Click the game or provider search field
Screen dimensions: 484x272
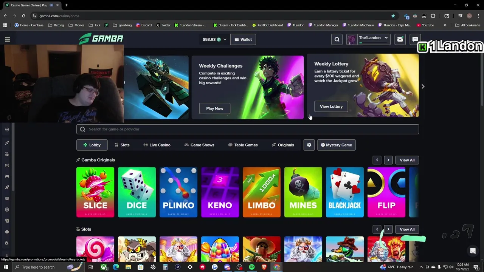tap(248, 129)
